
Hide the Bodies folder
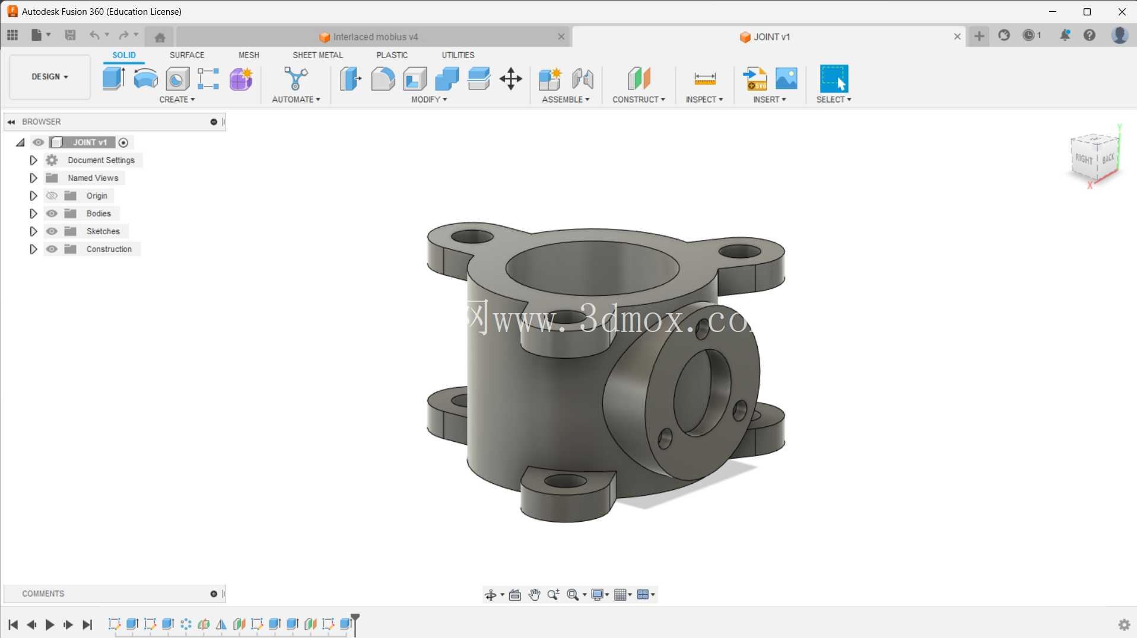point(52,213)
